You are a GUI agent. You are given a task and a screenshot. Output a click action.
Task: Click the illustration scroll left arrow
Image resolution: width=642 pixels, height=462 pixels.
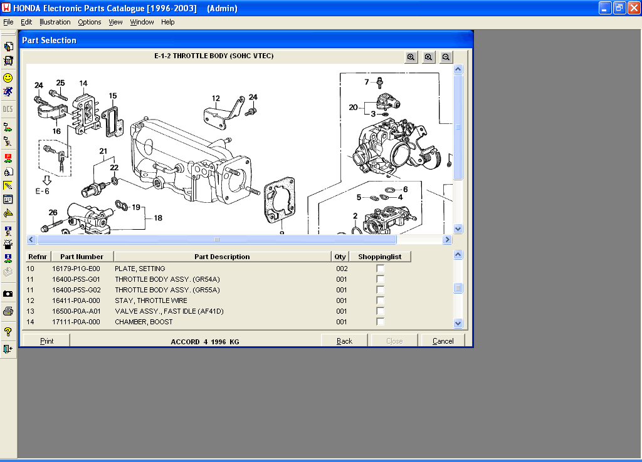[31, 240]
